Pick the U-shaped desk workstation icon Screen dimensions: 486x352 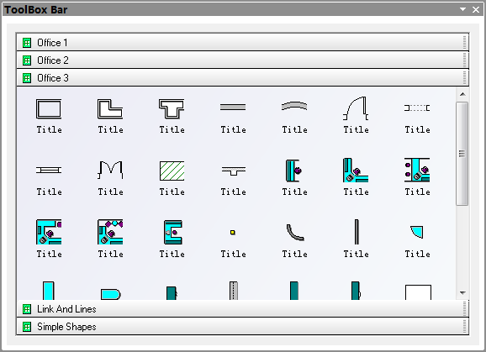point(172,232)
